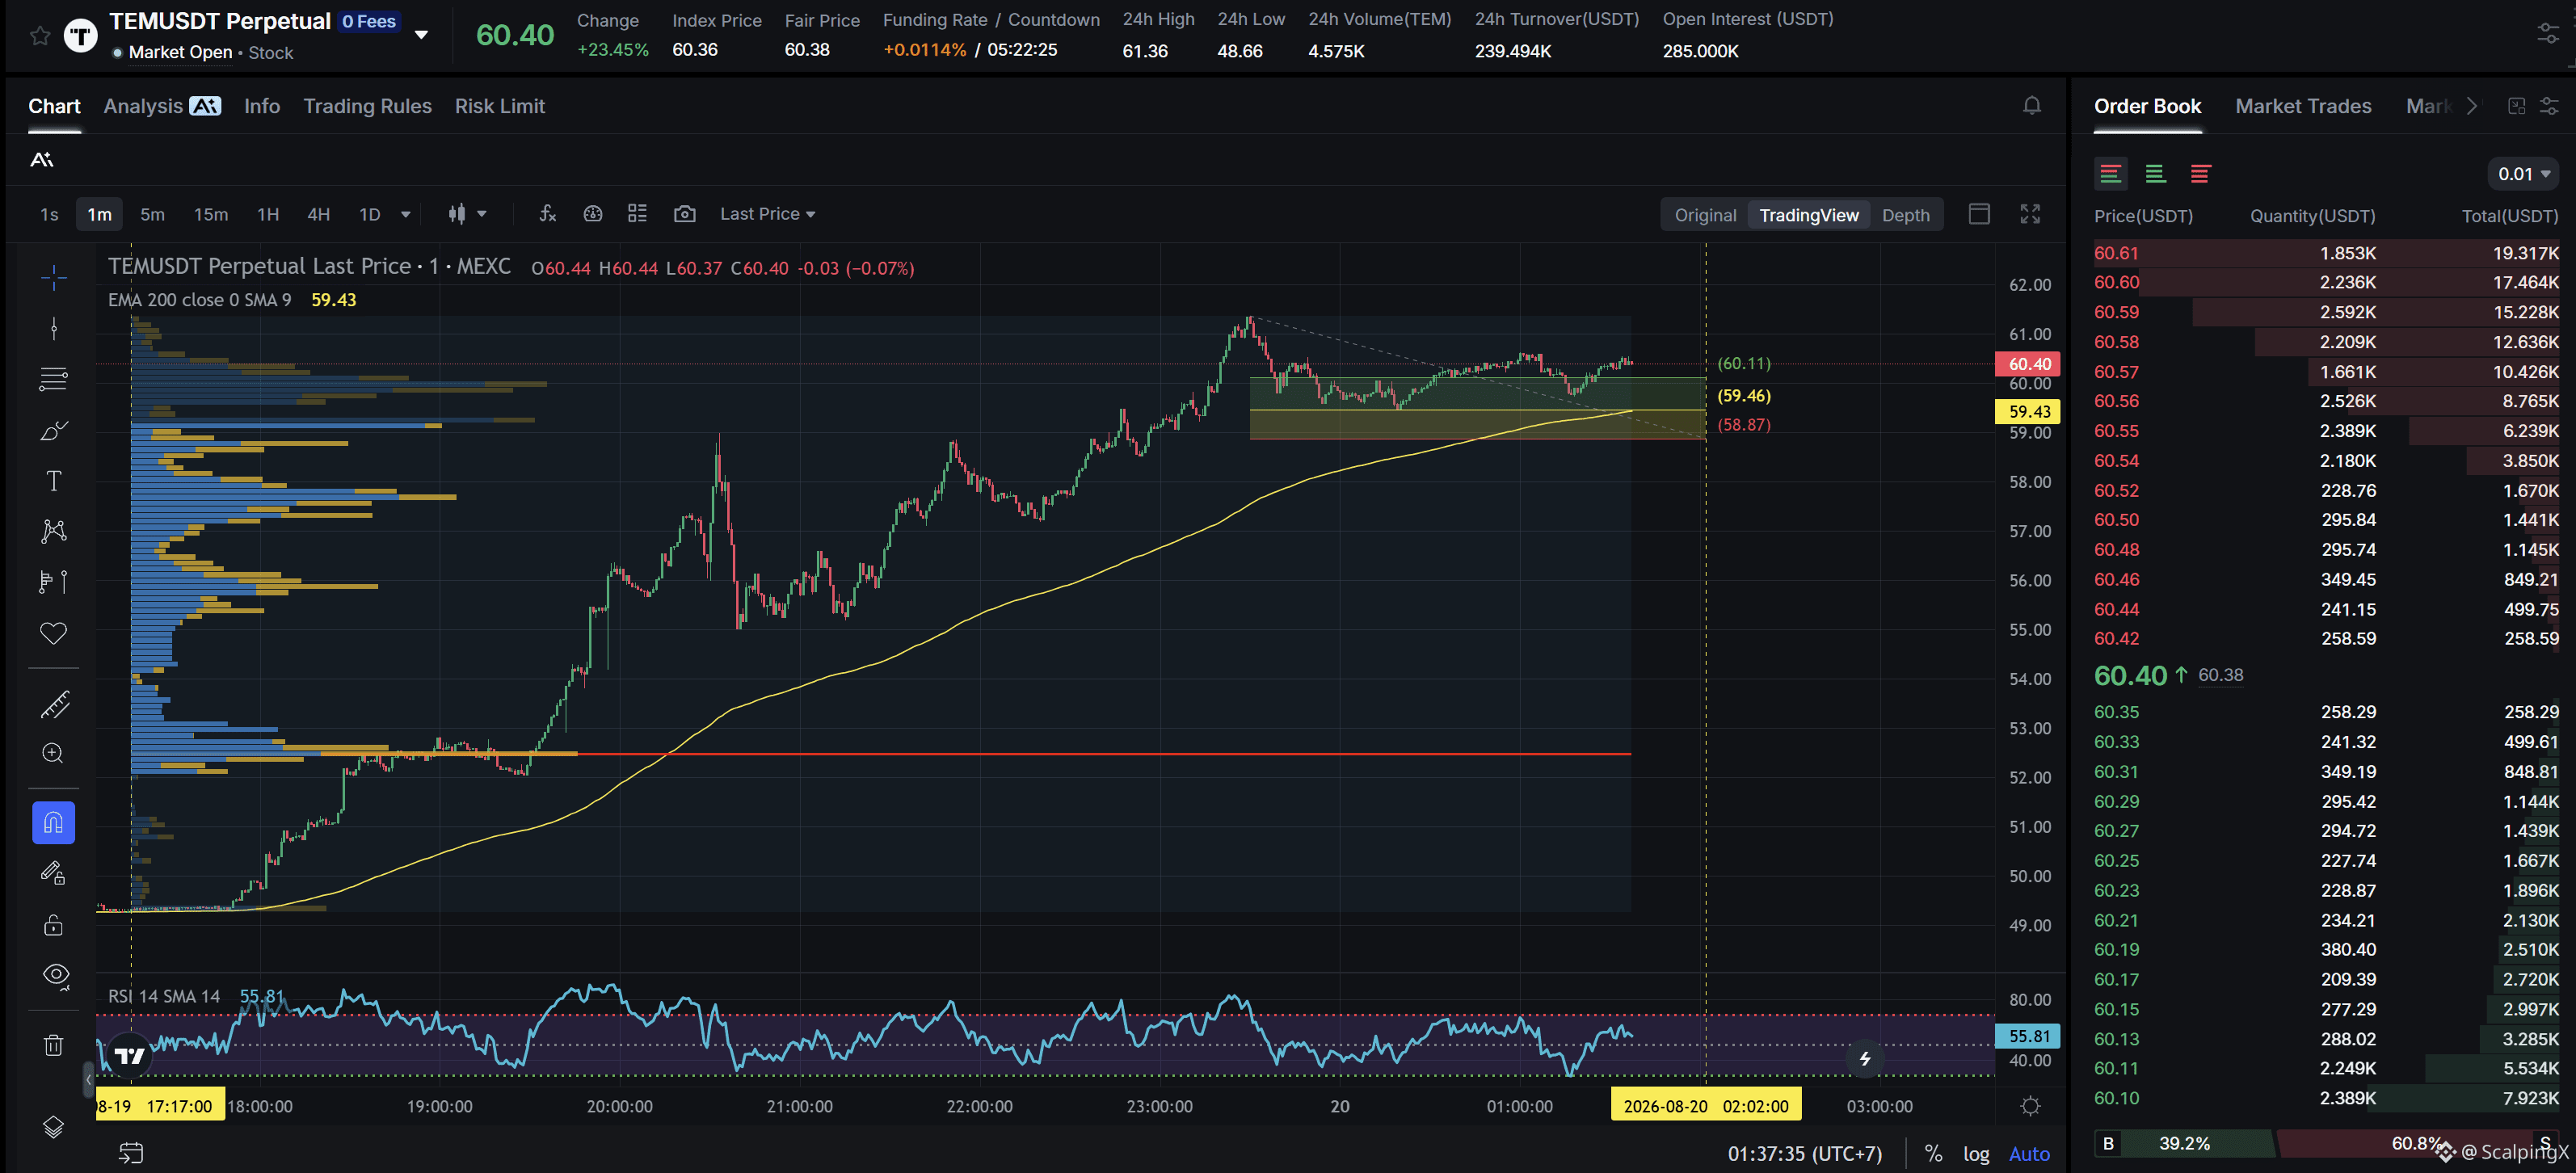Select the 15m timeframe

point(211,214)
